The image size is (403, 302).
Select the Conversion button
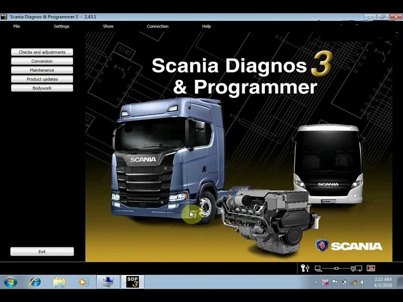click(x=42, y=61)
